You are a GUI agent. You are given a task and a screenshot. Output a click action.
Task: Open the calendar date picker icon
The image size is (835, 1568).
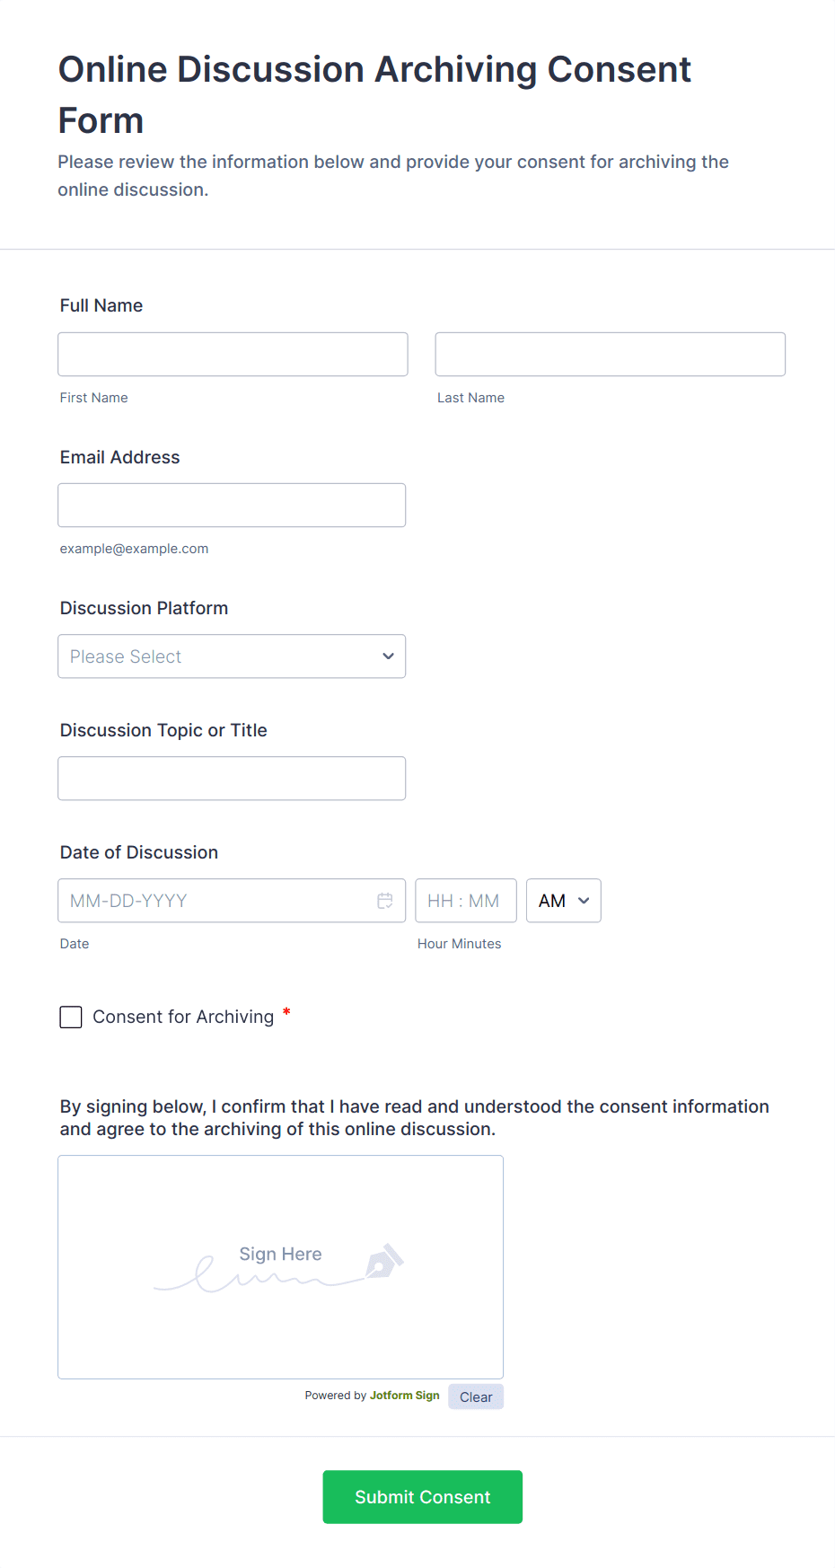[x=385, y=901]
